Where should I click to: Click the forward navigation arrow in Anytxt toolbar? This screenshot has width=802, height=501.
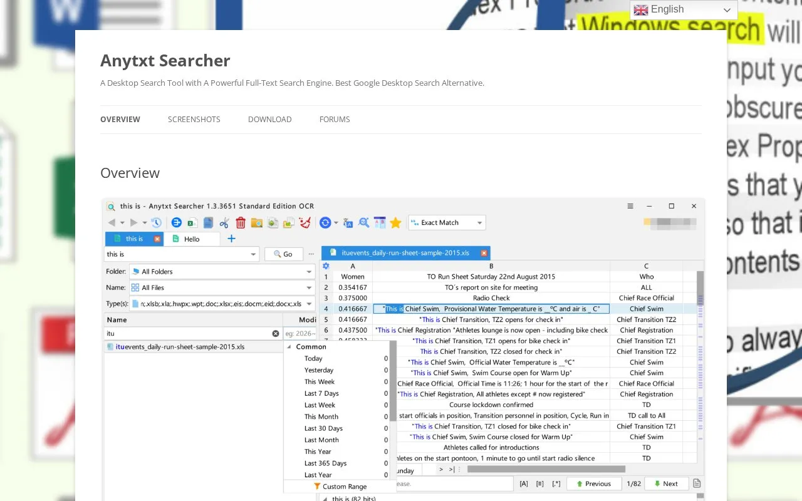[x=133, y=223]
